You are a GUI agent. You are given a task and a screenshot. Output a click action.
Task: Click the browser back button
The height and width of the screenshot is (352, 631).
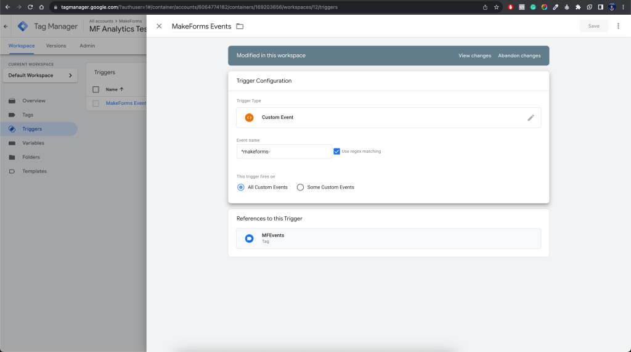[7, 7]
